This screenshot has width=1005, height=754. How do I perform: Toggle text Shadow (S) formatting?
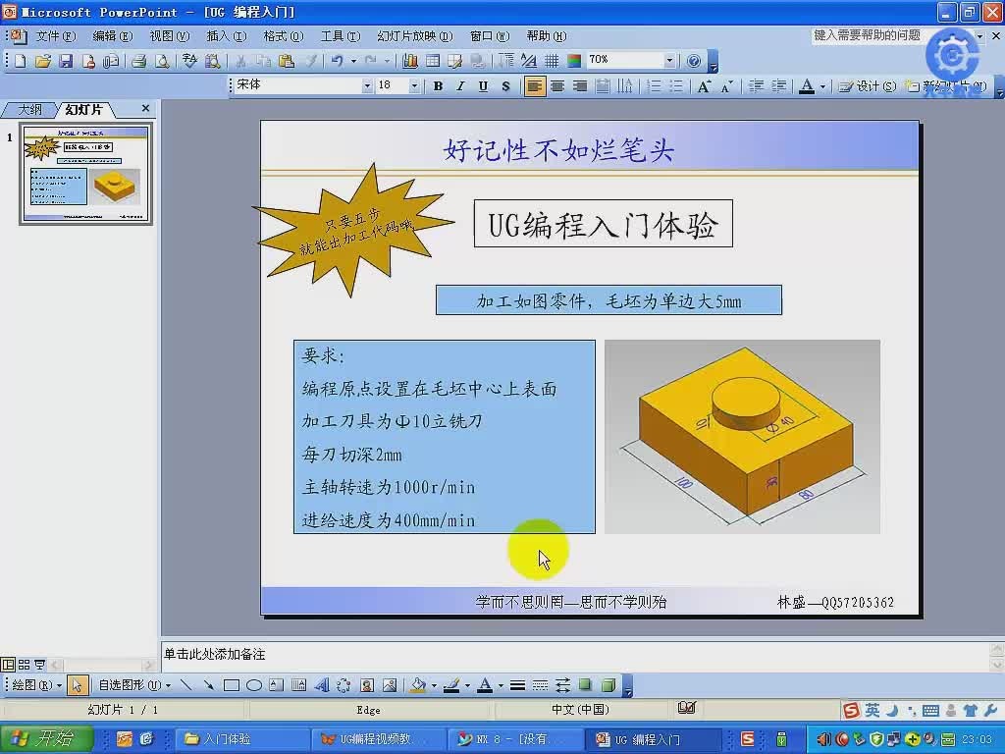505,86
